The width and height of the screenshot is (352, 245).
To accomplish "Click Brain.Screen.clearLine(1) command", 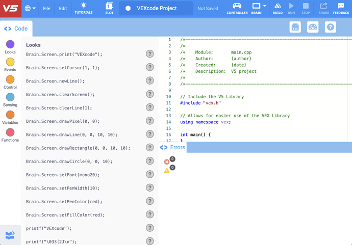I will [x=59, y=108].
